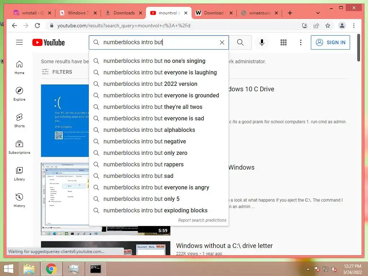Select suggestion 'negative'
Viewport: 368px width, 276px height.
pos(158,142)
